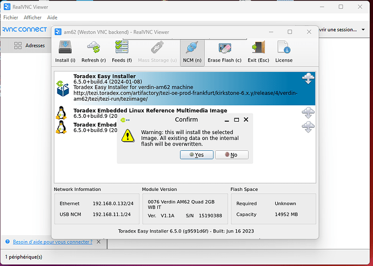The image size is (373, 266).
Task: Click the greyed Mass Storage (u) icon
Action: coord(157,47)
